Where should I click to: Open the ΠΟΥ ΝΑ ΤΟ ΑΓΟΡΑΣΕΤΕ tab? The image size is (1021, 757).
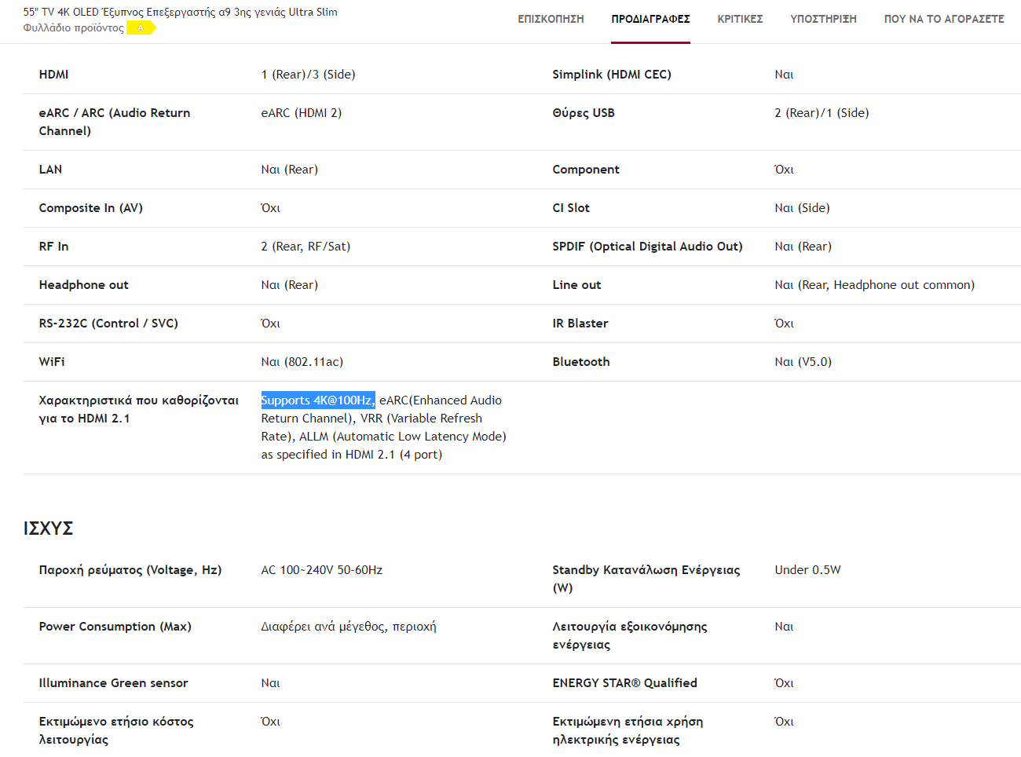click(x=944, y=19)
